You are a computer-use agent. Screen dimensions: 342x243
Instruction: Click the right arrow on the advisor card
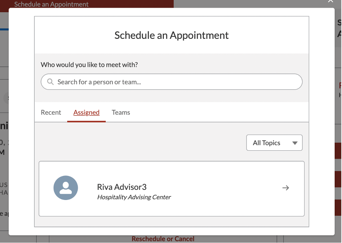(x=286, y=188)
